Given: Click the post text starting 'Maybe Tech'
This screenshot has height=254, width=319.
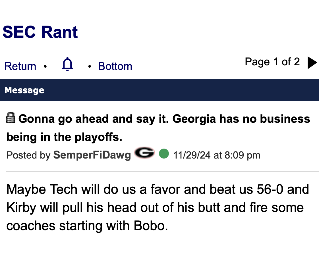Looking at the screenshot, I should 158,189.
